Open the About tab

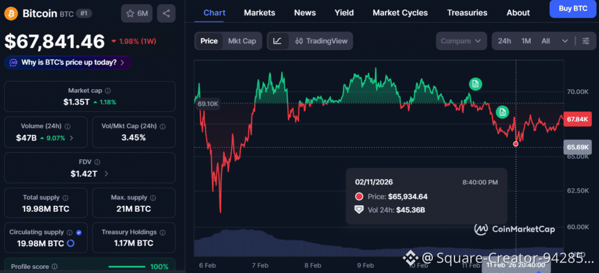518,13
